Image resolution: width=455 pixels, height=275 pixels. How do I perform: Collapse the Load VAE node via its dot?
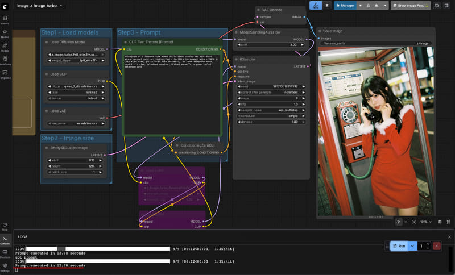[47, 111]
